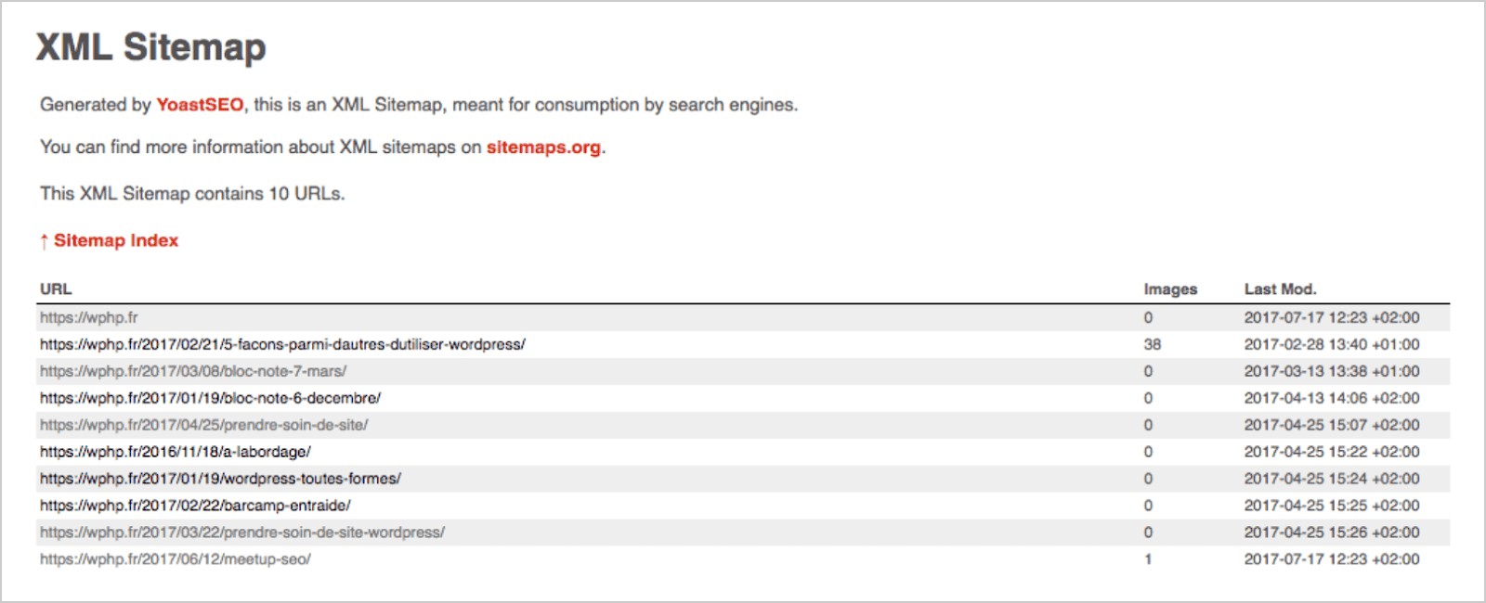Click the meetup-seo row's image count 1

[1149, 559]
